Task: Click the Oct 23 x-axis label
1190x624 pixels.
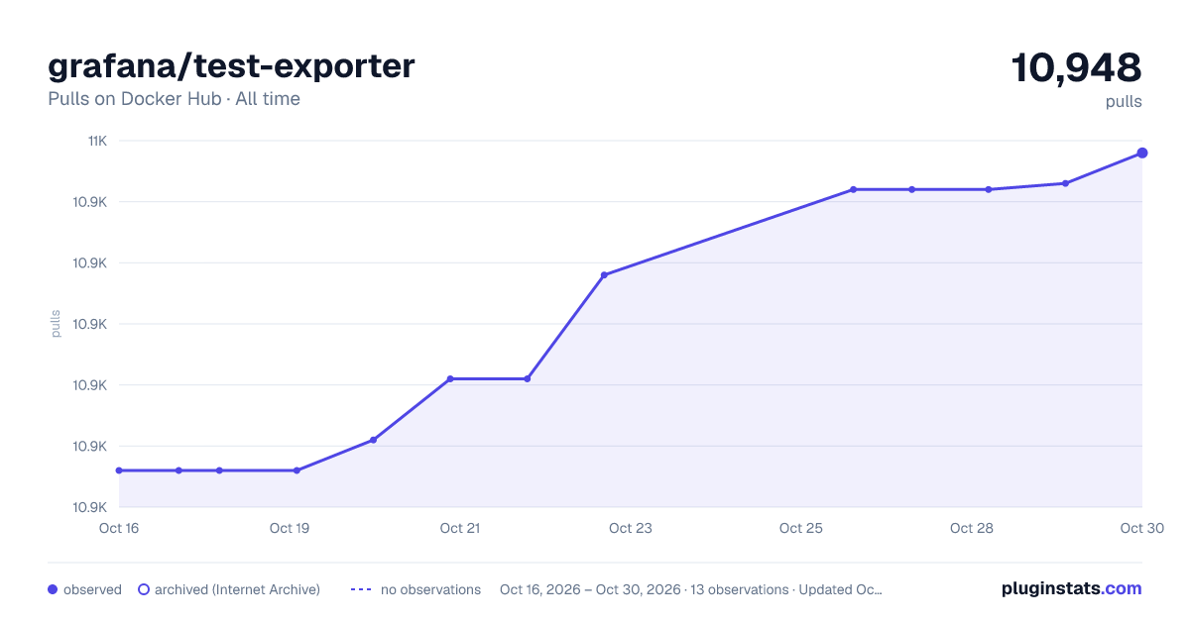Action: (631, 528)
